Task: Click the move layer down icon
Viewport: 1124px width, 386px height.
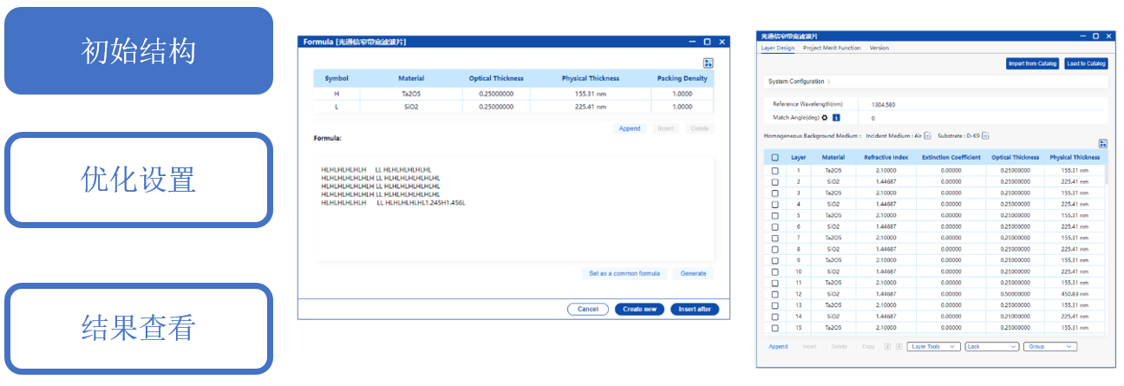Action: (x=898, y=346)
